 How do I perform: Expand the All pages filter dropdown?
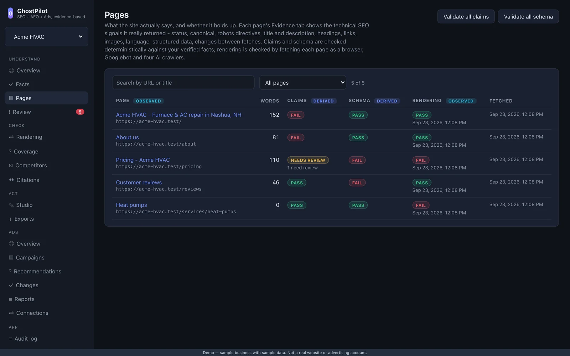point(303,83)
